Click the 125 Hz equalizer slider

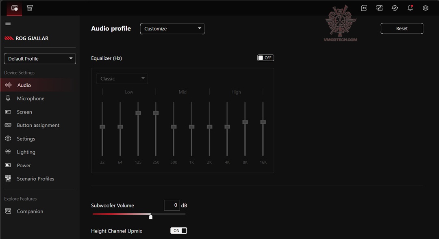[x=138, y=113]
